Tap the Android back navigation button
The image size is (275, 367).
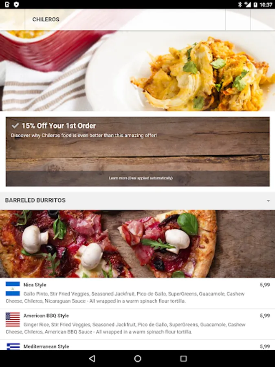92,358
